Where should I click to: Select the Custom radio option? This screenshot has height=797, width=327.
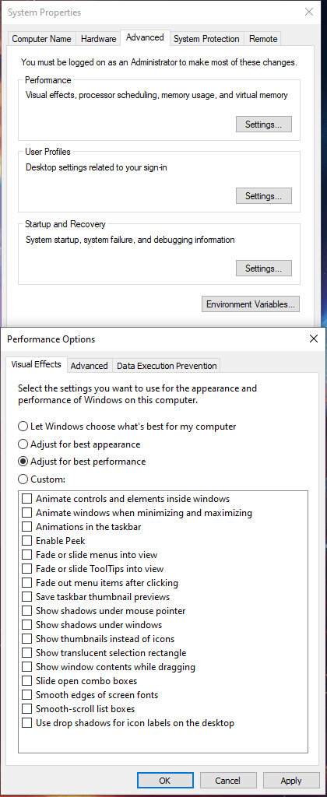pyautogui.click(x=23, y=479)
